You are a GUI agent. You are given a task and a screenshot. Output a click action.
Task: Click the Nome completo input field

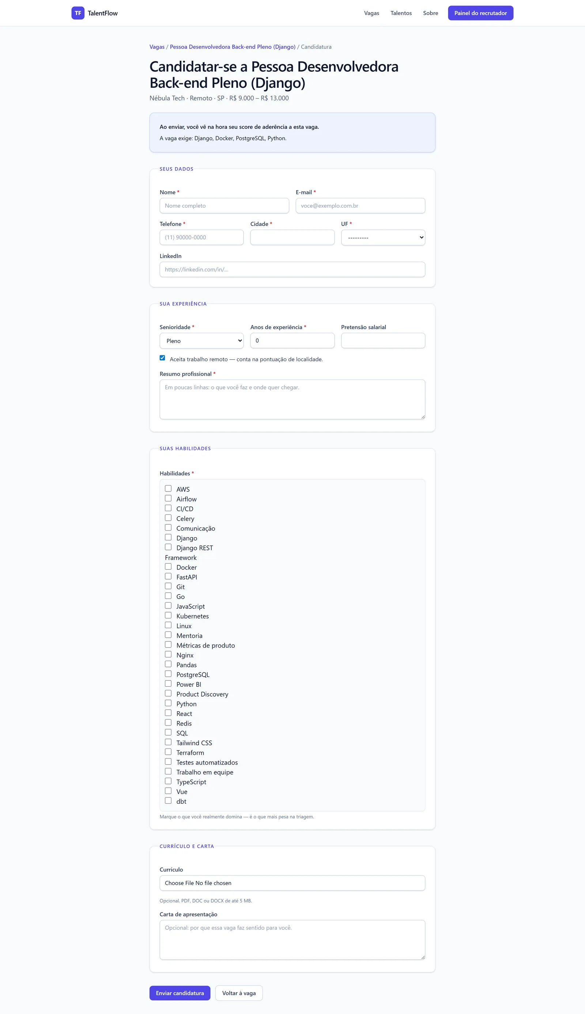[224, 206]
